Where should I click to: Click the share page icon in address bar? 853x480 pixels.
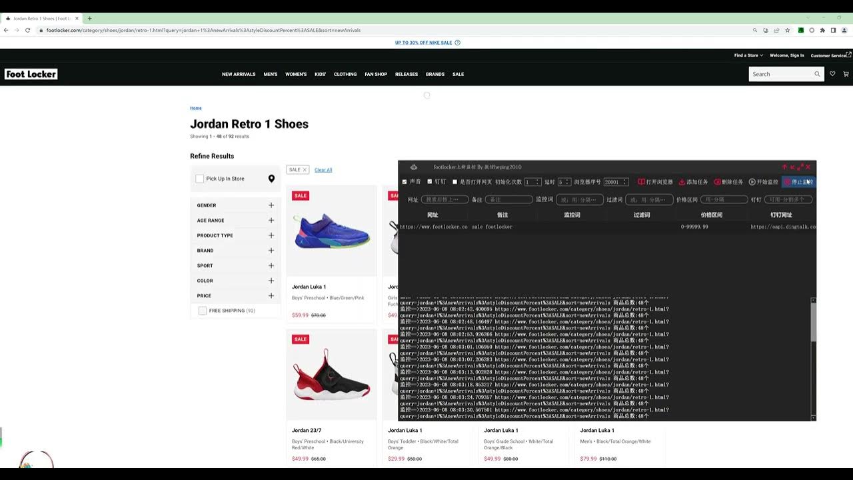(776, 30)
